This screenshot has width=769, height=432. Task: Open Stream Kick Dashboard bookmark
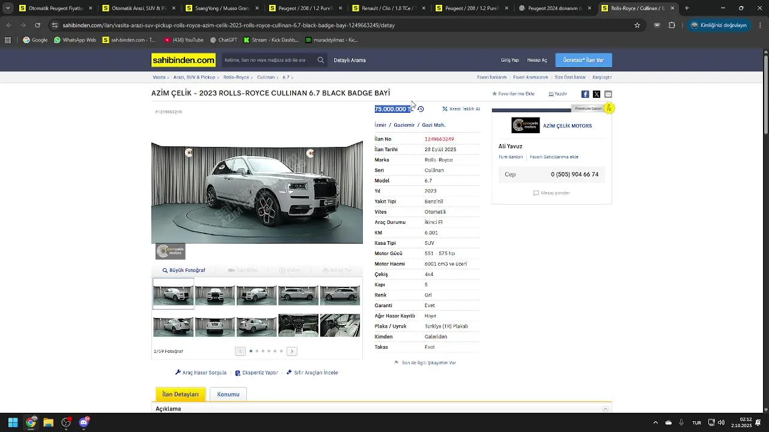271,40
